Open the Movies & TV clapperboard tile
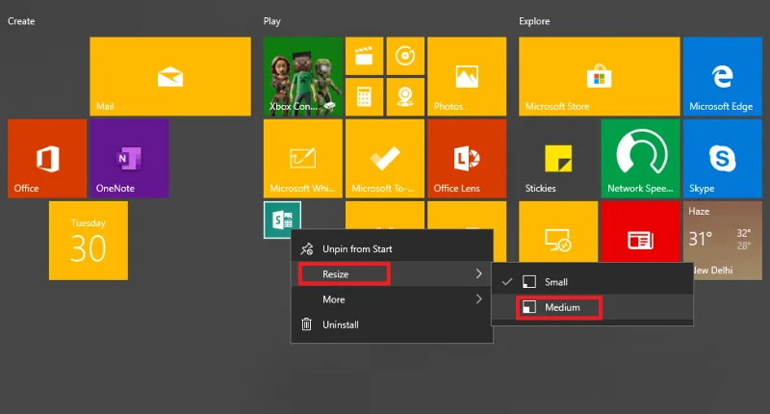 [x=365, y=56]
